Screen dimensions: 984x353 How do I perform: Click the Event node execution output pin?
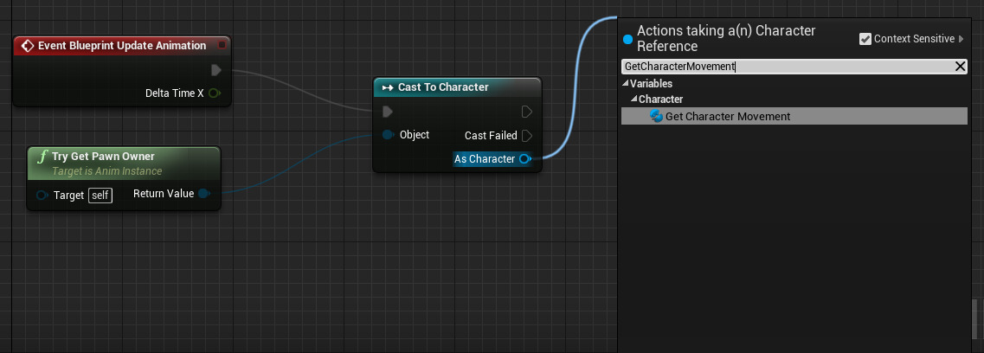(x=215, y=69)
